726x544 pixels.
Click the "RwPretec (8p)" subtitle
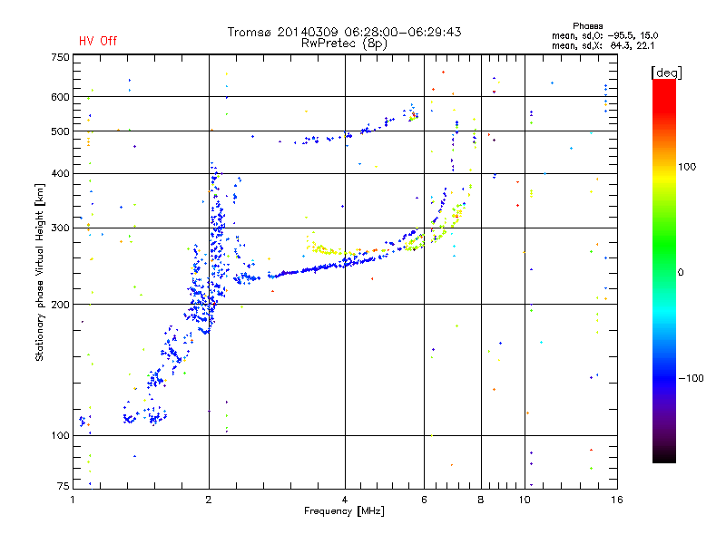pyautogui.click(x=344, y=44)
